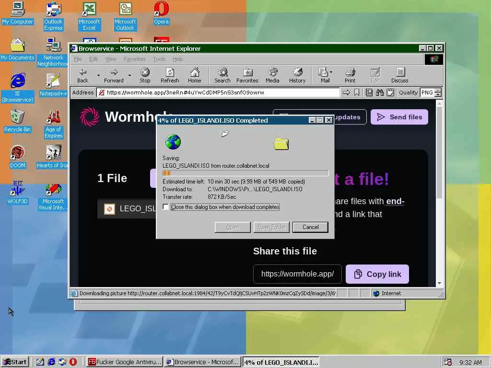The width and height of the screenshot is (491, 368).
Task: Select the IE (Browservice) desktop icon
Action: click(18, 88)
